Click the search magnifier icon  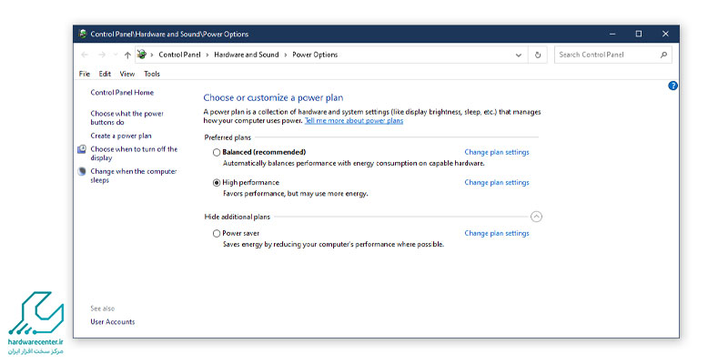pos(663,55)
